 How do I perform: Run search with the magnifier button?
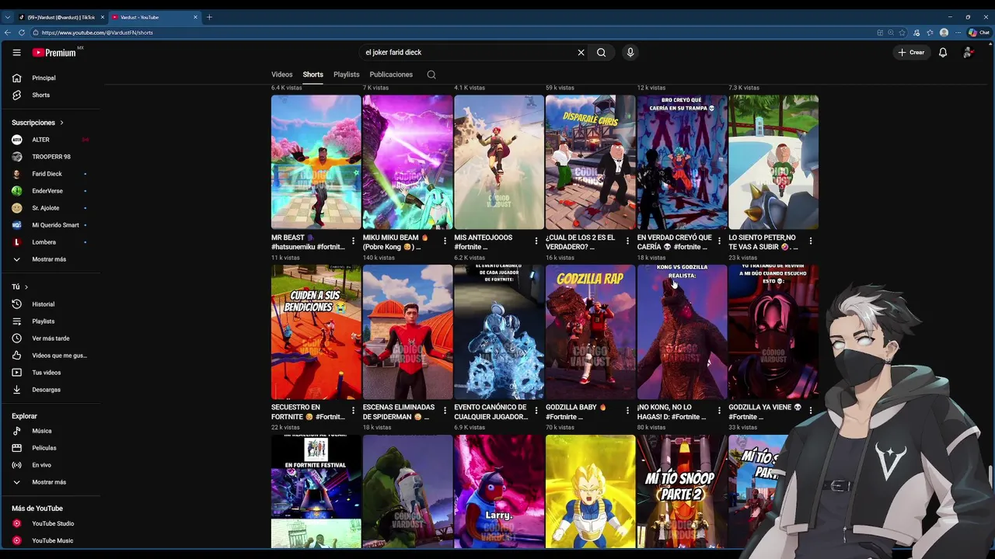pyautogui.click(x=601, y=53)
